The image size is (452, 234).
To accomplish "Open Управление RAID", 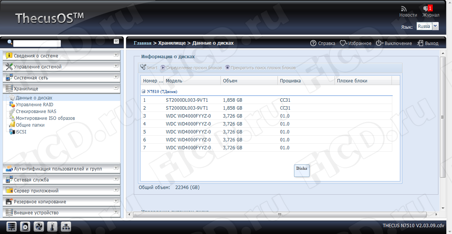I will tap(34, 105).
